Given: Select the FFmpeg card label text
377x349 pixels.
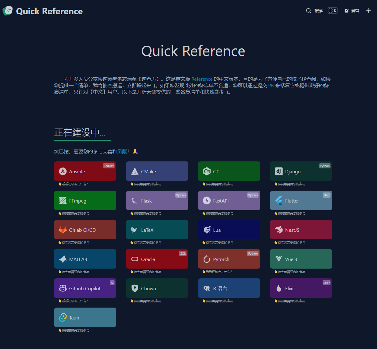Looking at the screenshot, I should (x=78, y=201).
